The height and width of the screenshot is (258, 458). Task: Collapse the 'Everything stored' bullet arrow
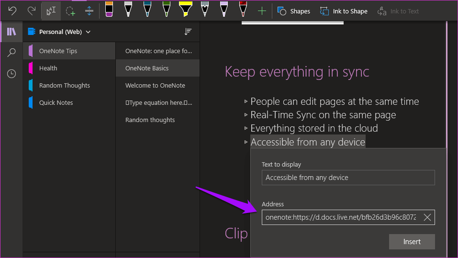pyautogui.click(x=246, y=128)
